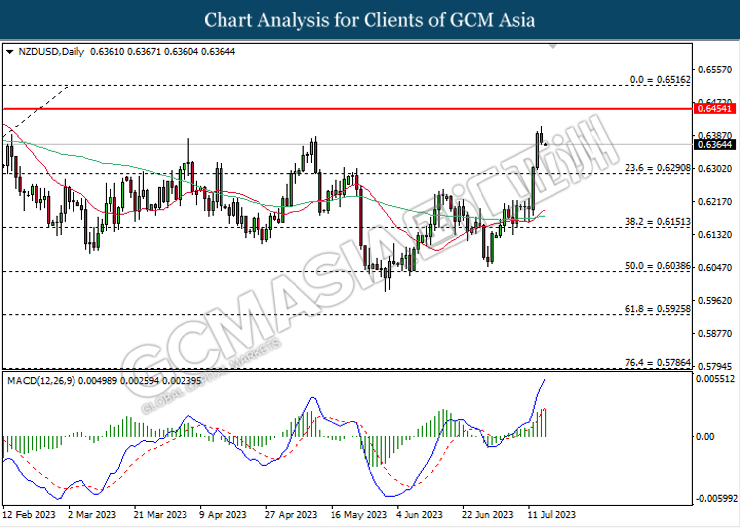The image size is (740, 528).
Task: Click the black 0.63644 current price label
Action: 714,144
